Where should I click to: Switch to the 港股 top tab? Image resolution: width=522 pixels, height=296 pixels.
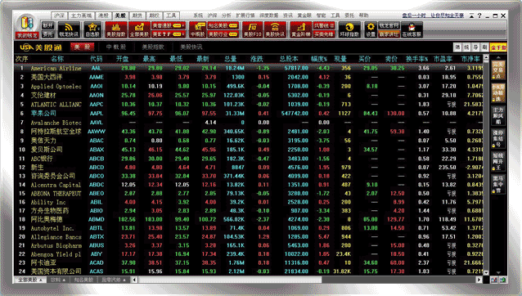tap(104, 16)
